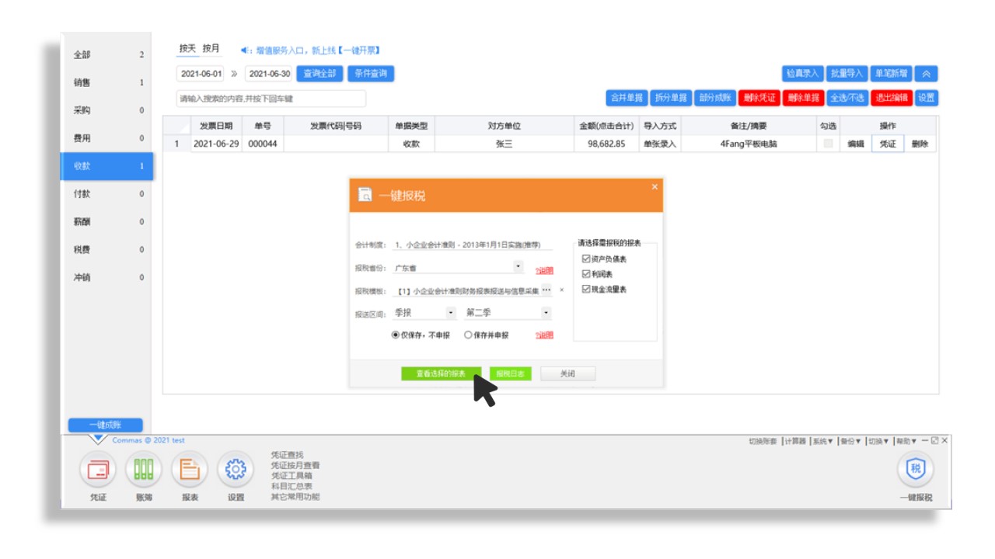Open the 季报 period type dropdown
This screenshot has height=559, width=995.
coord(450,313)
